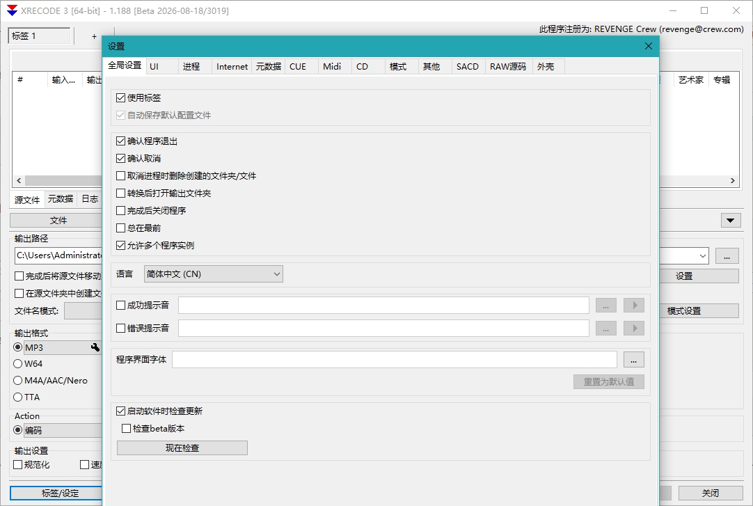This screenshot has width=753, height=506.
Task: Play the error sound preview
Action: (x=634, y=329)
